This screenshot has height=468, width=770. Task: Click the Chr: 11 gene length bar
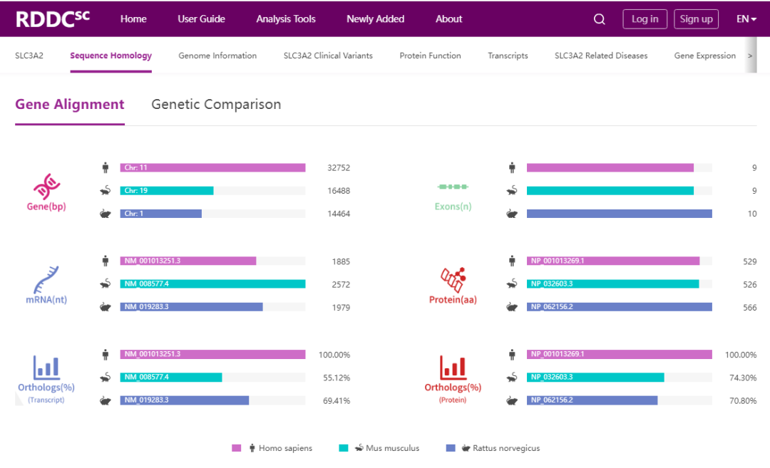(212, 168)
